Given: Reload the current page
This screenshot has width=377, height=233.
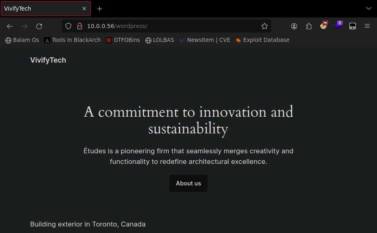Looking at the screenshot, I should click(x=39, y=26).
